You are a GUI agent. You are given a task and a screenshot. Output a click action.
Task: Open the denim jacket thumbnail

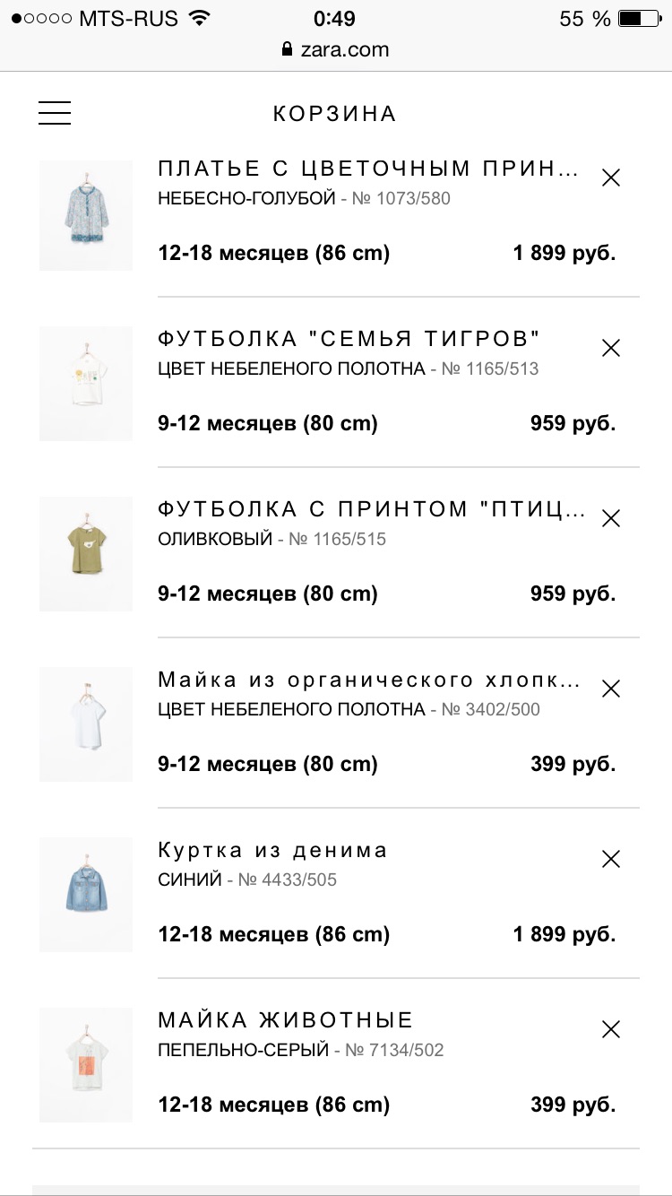86,895
